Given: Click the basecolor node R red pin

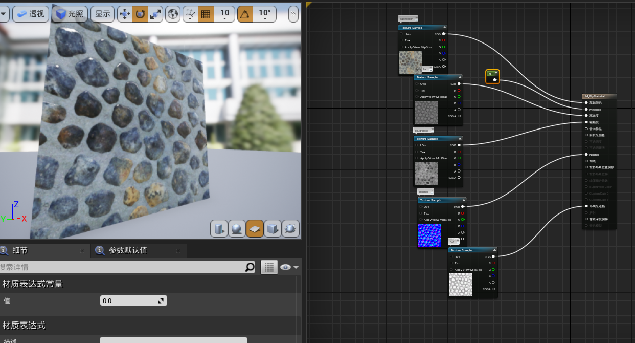Looking at the screenshot, I should 444,40.
